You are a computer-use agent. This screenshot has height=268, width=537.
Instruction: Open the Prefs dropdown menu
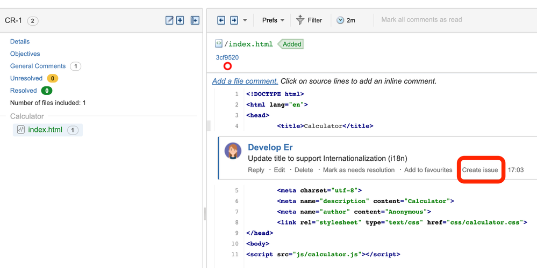pyautogui.click(x=273, y=20)
